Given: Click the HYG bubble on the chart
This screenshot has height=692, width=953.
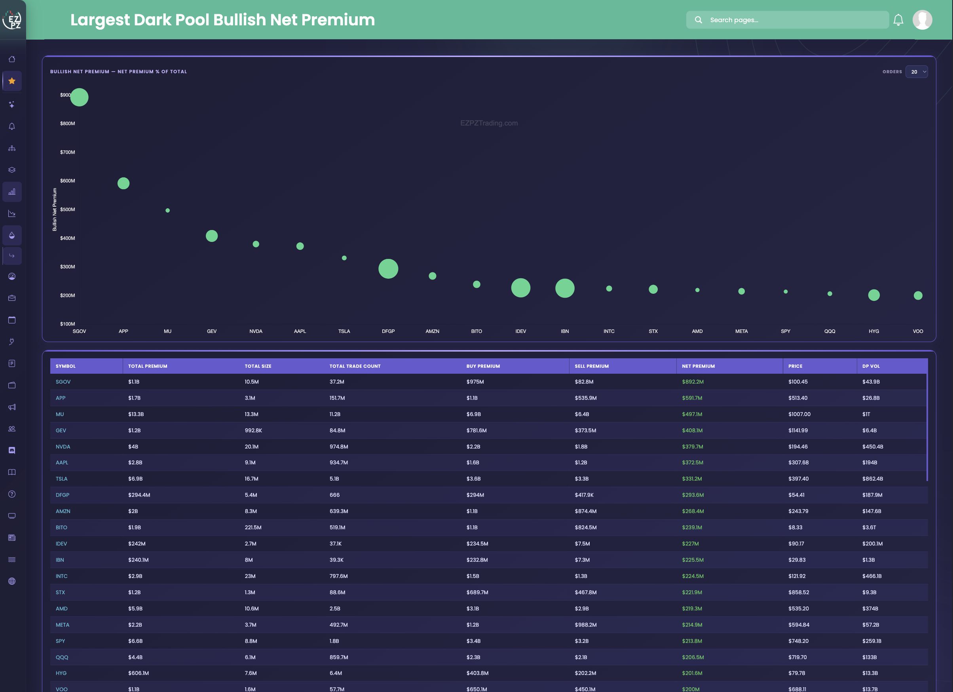Looking at the screenshot, I should (874, 295).
